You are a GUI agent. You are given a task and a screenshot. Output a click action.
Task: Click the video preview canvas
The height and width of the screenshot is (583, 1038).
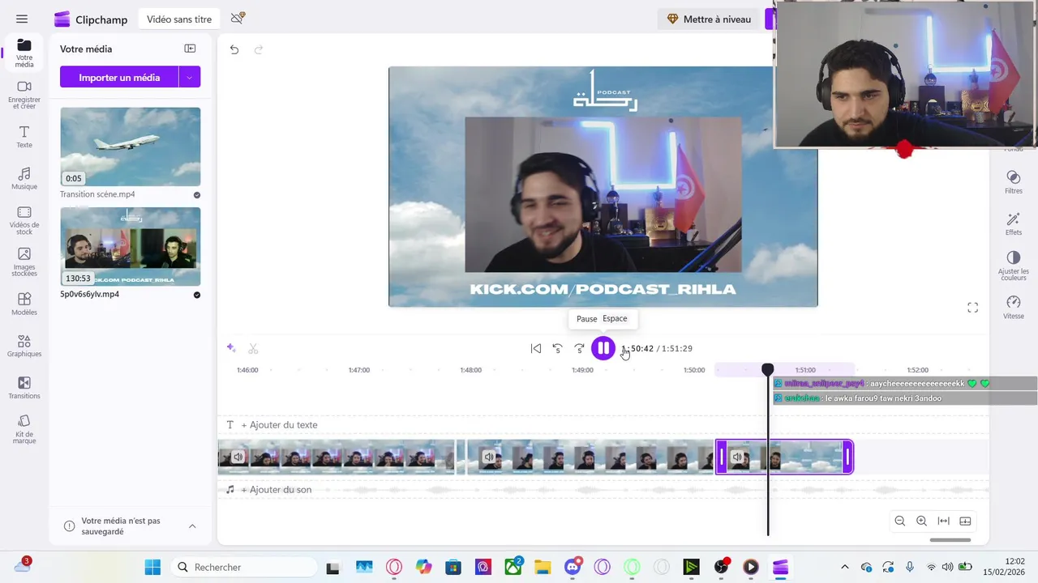tap(603, 186)
